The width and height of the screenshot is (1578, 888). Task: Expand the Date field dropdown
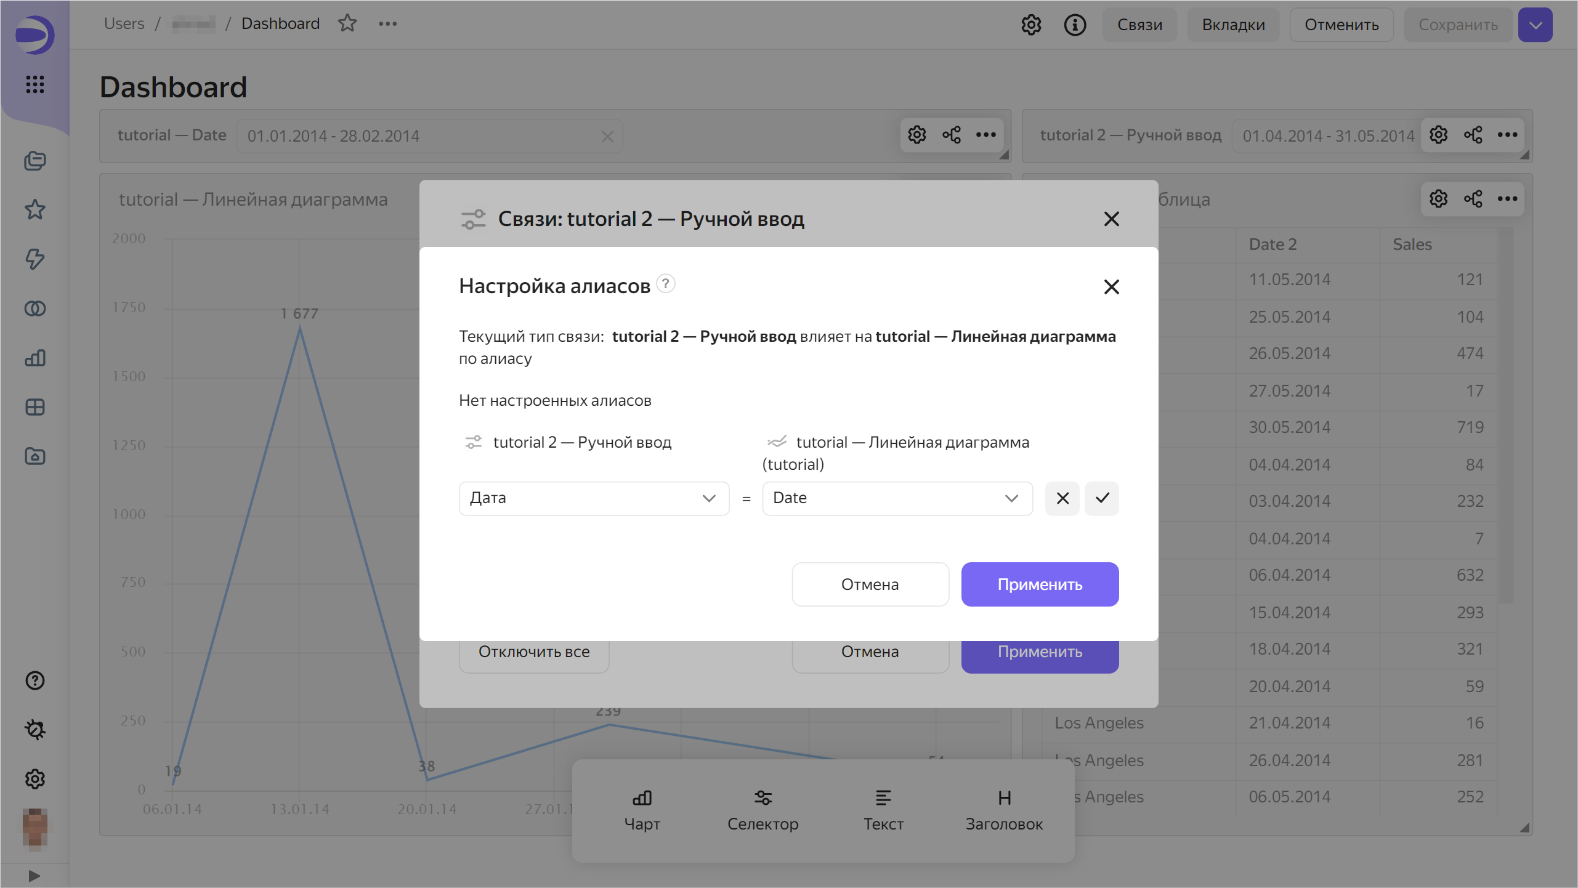point(897,498)
